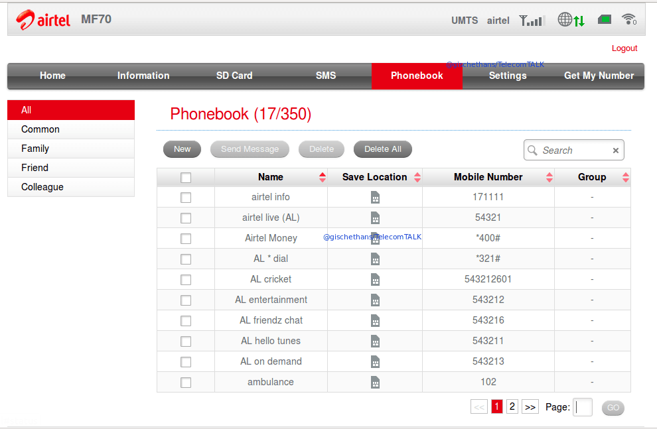Image resolution: width=657 pixels, height=429 pixels.
Task: Sort by Save Location arrows
Action: (417, 178)
